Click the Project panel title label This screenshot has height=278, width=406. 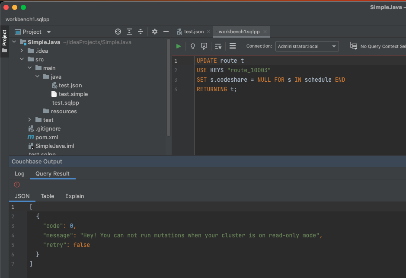click(32, 32)
